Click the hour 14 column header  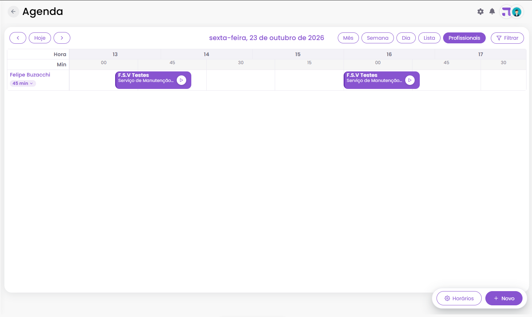point(206,54)
